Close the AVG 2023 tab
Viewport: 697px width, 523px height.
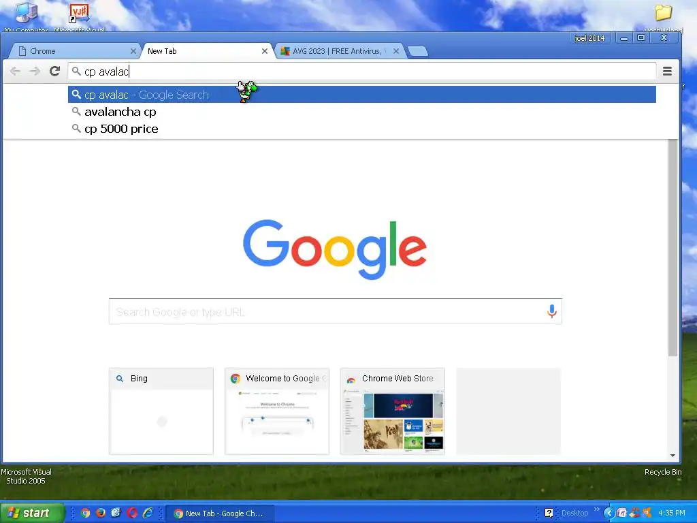coord(395,51)
